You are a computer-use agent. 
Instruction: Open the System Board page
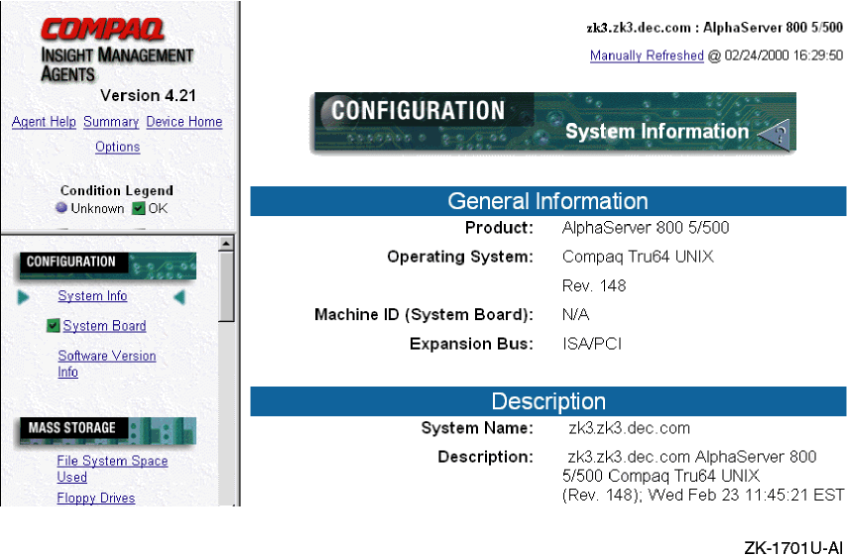pos(104,326)
